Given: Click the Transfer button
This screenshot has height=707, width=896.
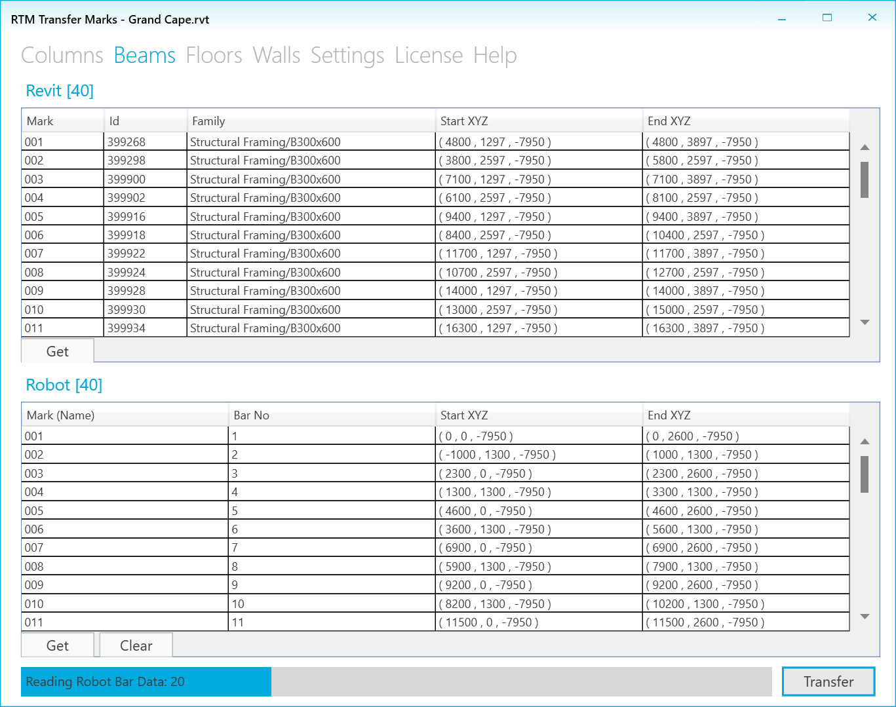Looking at the screenshot, I should click(828, 681).
